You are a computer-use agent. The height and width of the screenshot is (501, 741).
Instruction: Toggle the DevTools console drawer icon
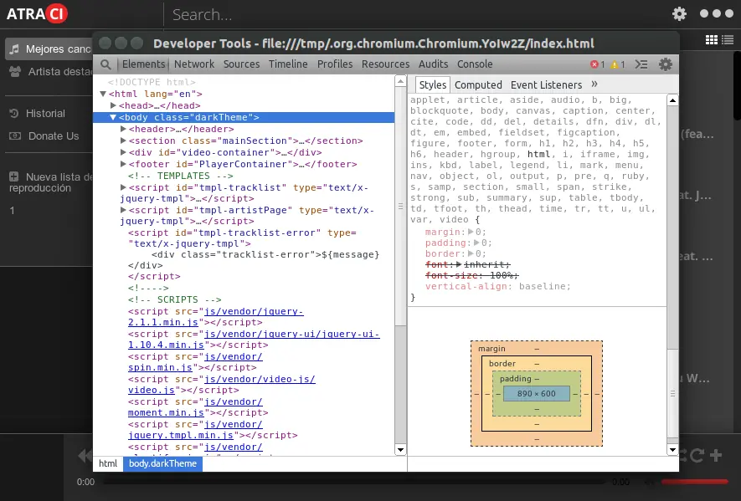click(641, 64)
